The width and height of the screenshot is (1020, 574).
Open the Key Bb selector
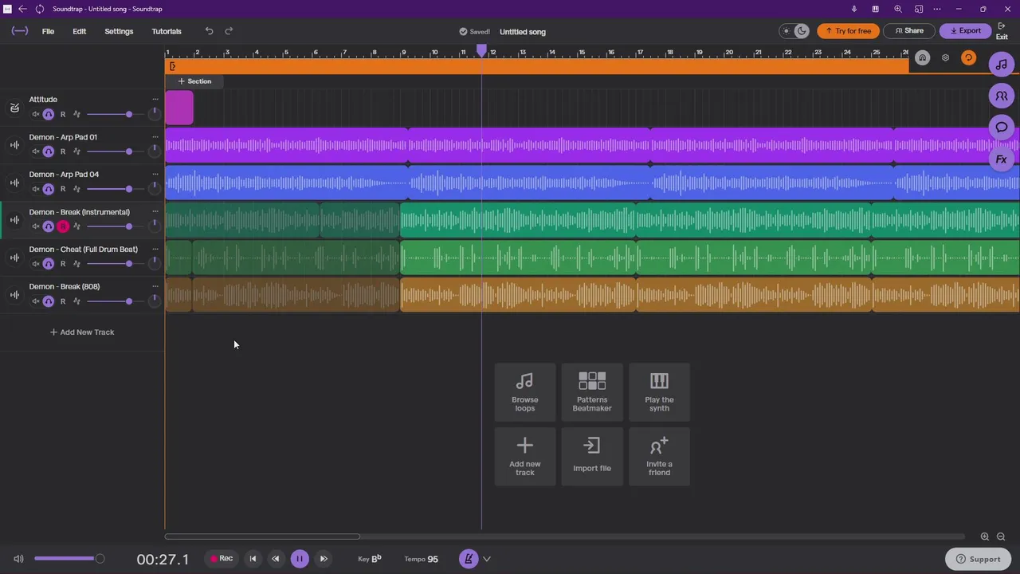pyautogui.click(x=370, y=559)
